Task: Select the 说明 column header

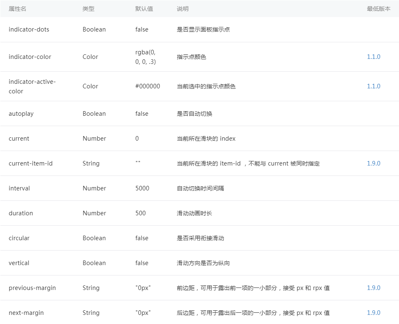Action: 182,9
